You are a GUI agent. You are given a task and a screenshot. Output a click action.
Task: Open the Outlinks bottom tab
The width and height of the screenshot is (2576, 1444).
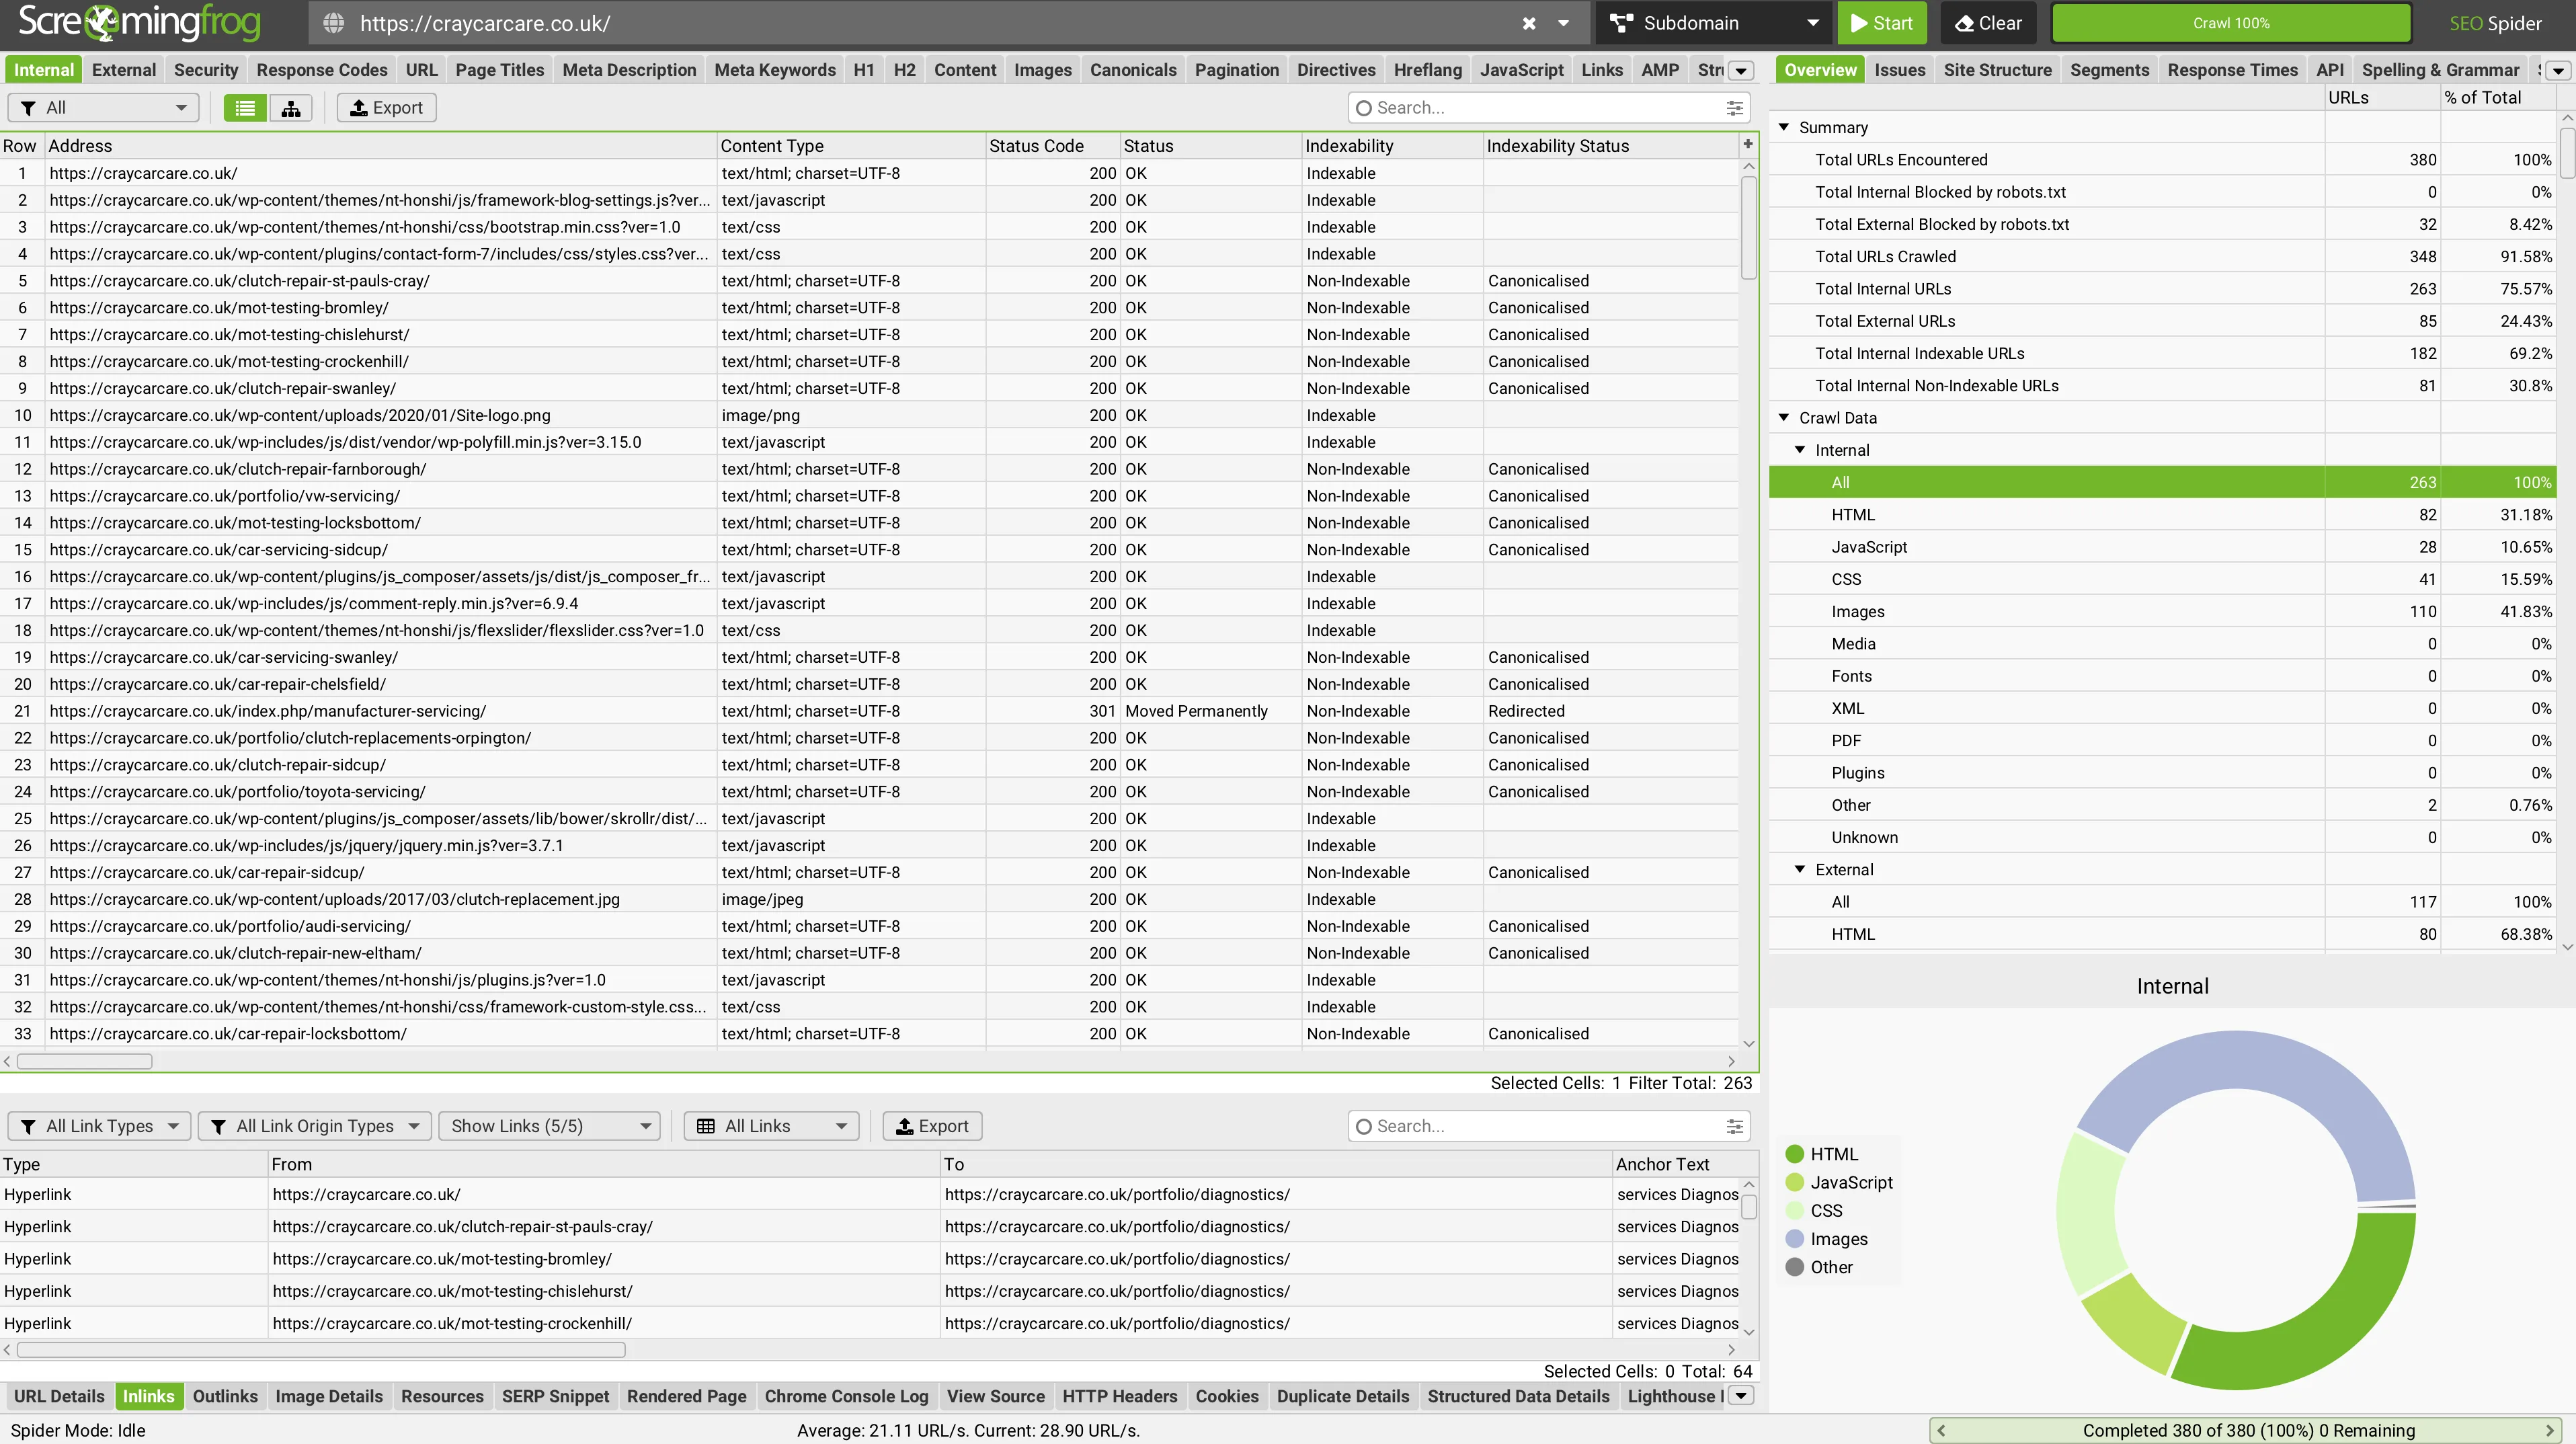coord(225,1396)
